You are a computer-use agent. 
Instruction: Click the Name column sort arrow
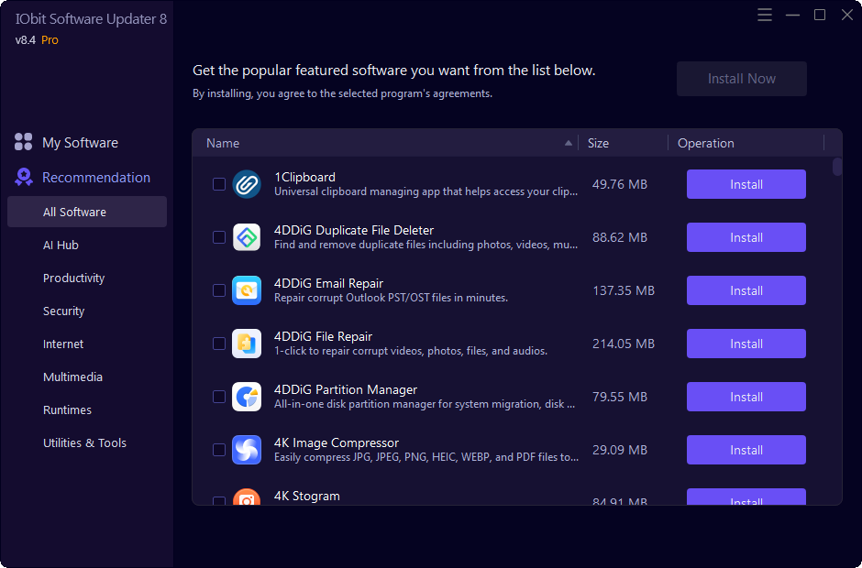point(569,143)
